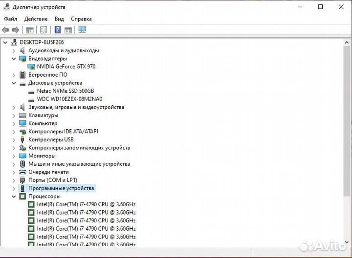This screenshot has height=258, width=352.
Task: Select Очереди печати category label
Action: (x=48, y=172)
